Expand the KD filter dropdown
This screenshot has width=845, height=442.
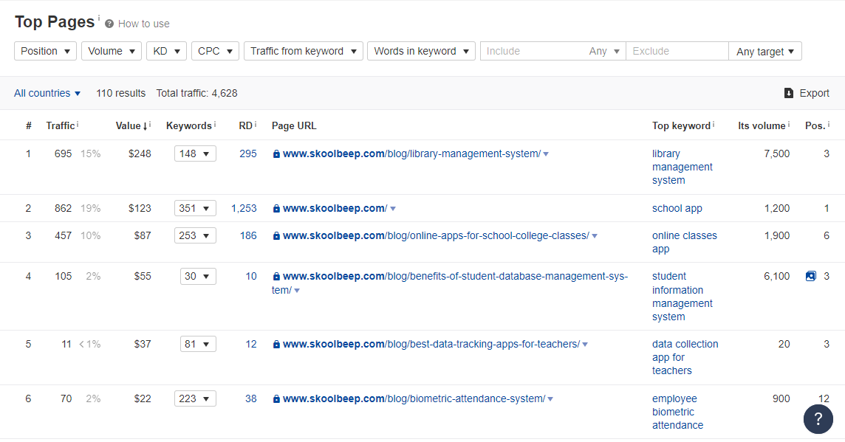coord(166,51)
